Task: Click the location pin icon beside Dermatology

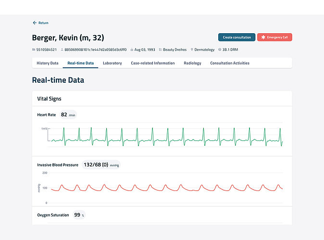Action: pyautogui.click(x=192, y=50)
